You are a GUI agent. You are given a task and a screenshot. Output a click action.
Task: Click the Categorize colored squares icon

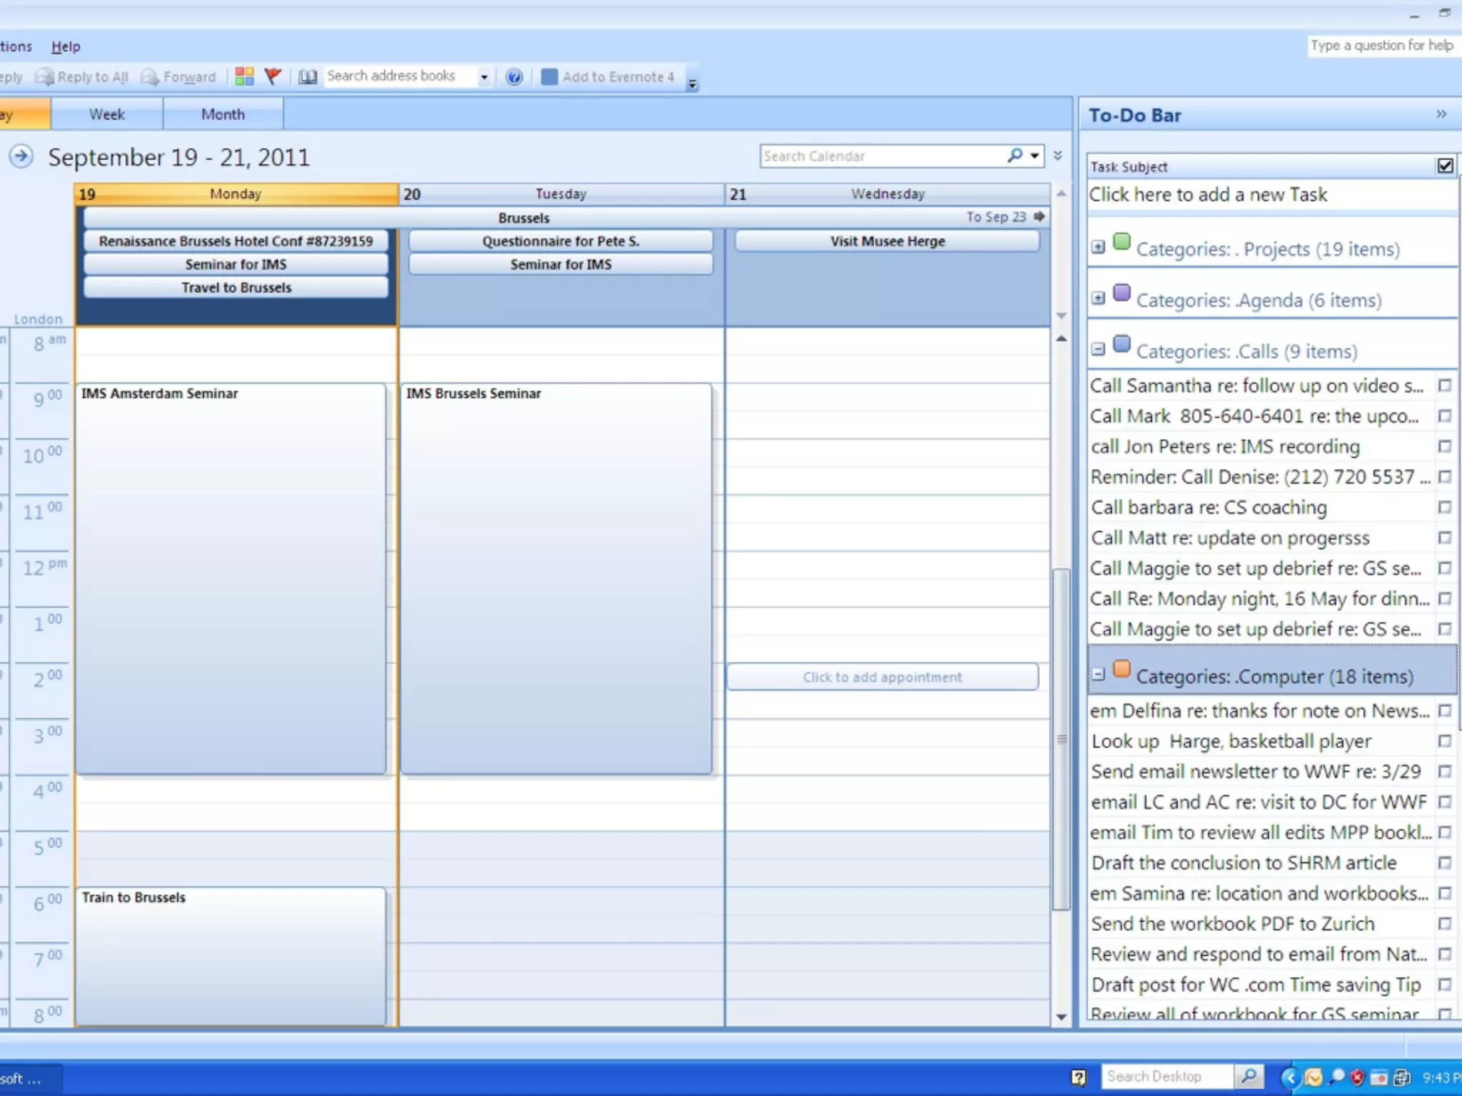pyautogui.click(x=244, y=76)
